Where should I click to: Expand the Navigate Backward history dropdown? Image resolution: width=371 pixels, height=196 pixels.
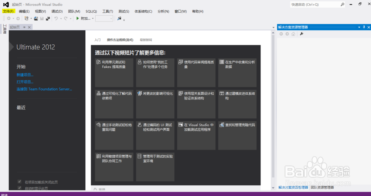13,18
